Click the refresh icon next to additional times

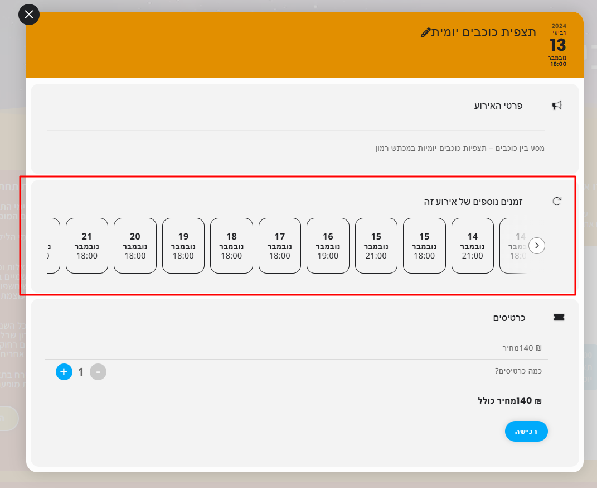point(557,201)
